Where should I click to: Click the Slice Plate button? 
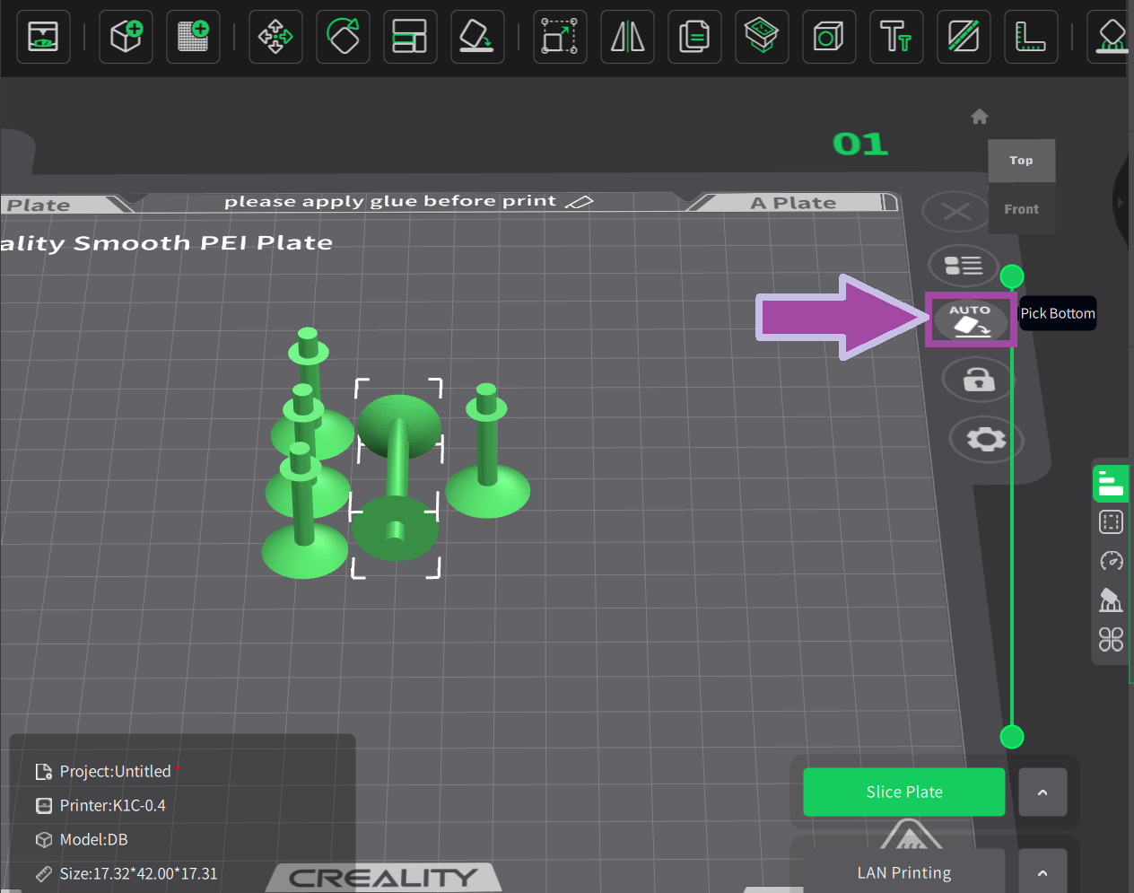click(903, 792)
